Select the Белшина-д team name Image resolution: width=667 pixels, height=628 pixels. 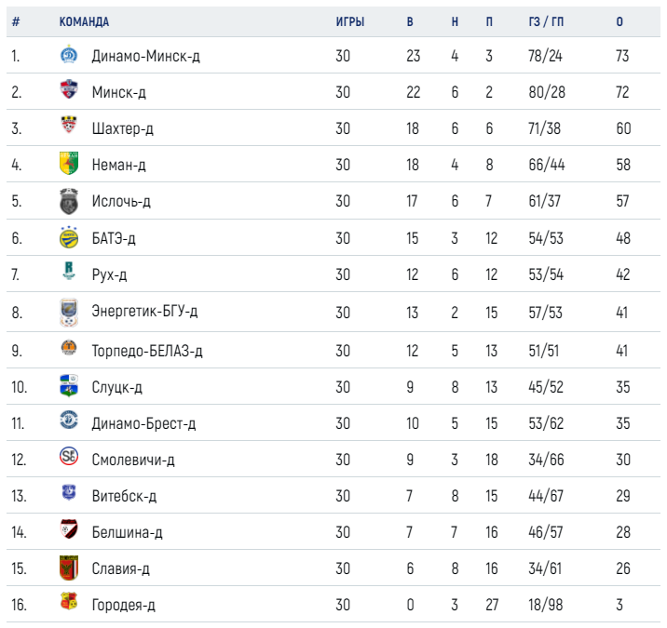[x=128, y=533]
